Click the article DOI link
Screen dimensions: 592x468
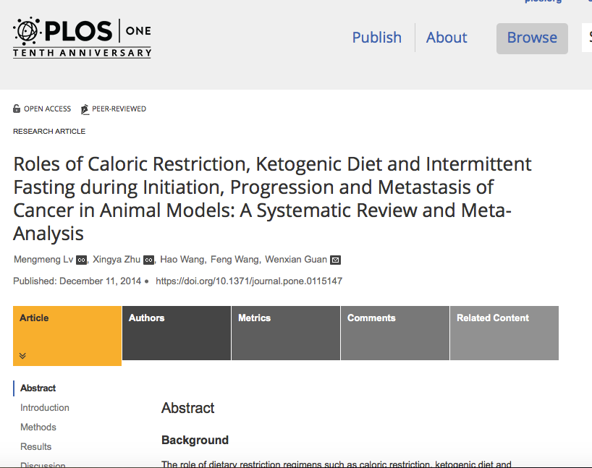pyautogui.click(x=249, y=281)
